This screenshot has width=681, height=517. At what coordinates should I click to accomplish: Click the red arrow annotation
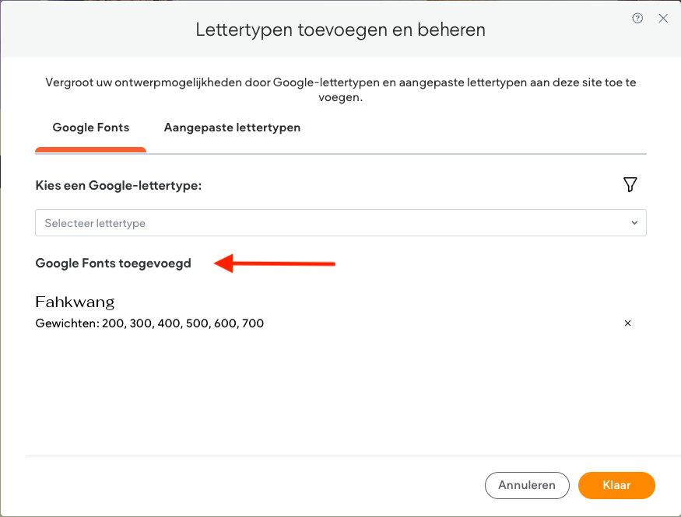point(275,264)
